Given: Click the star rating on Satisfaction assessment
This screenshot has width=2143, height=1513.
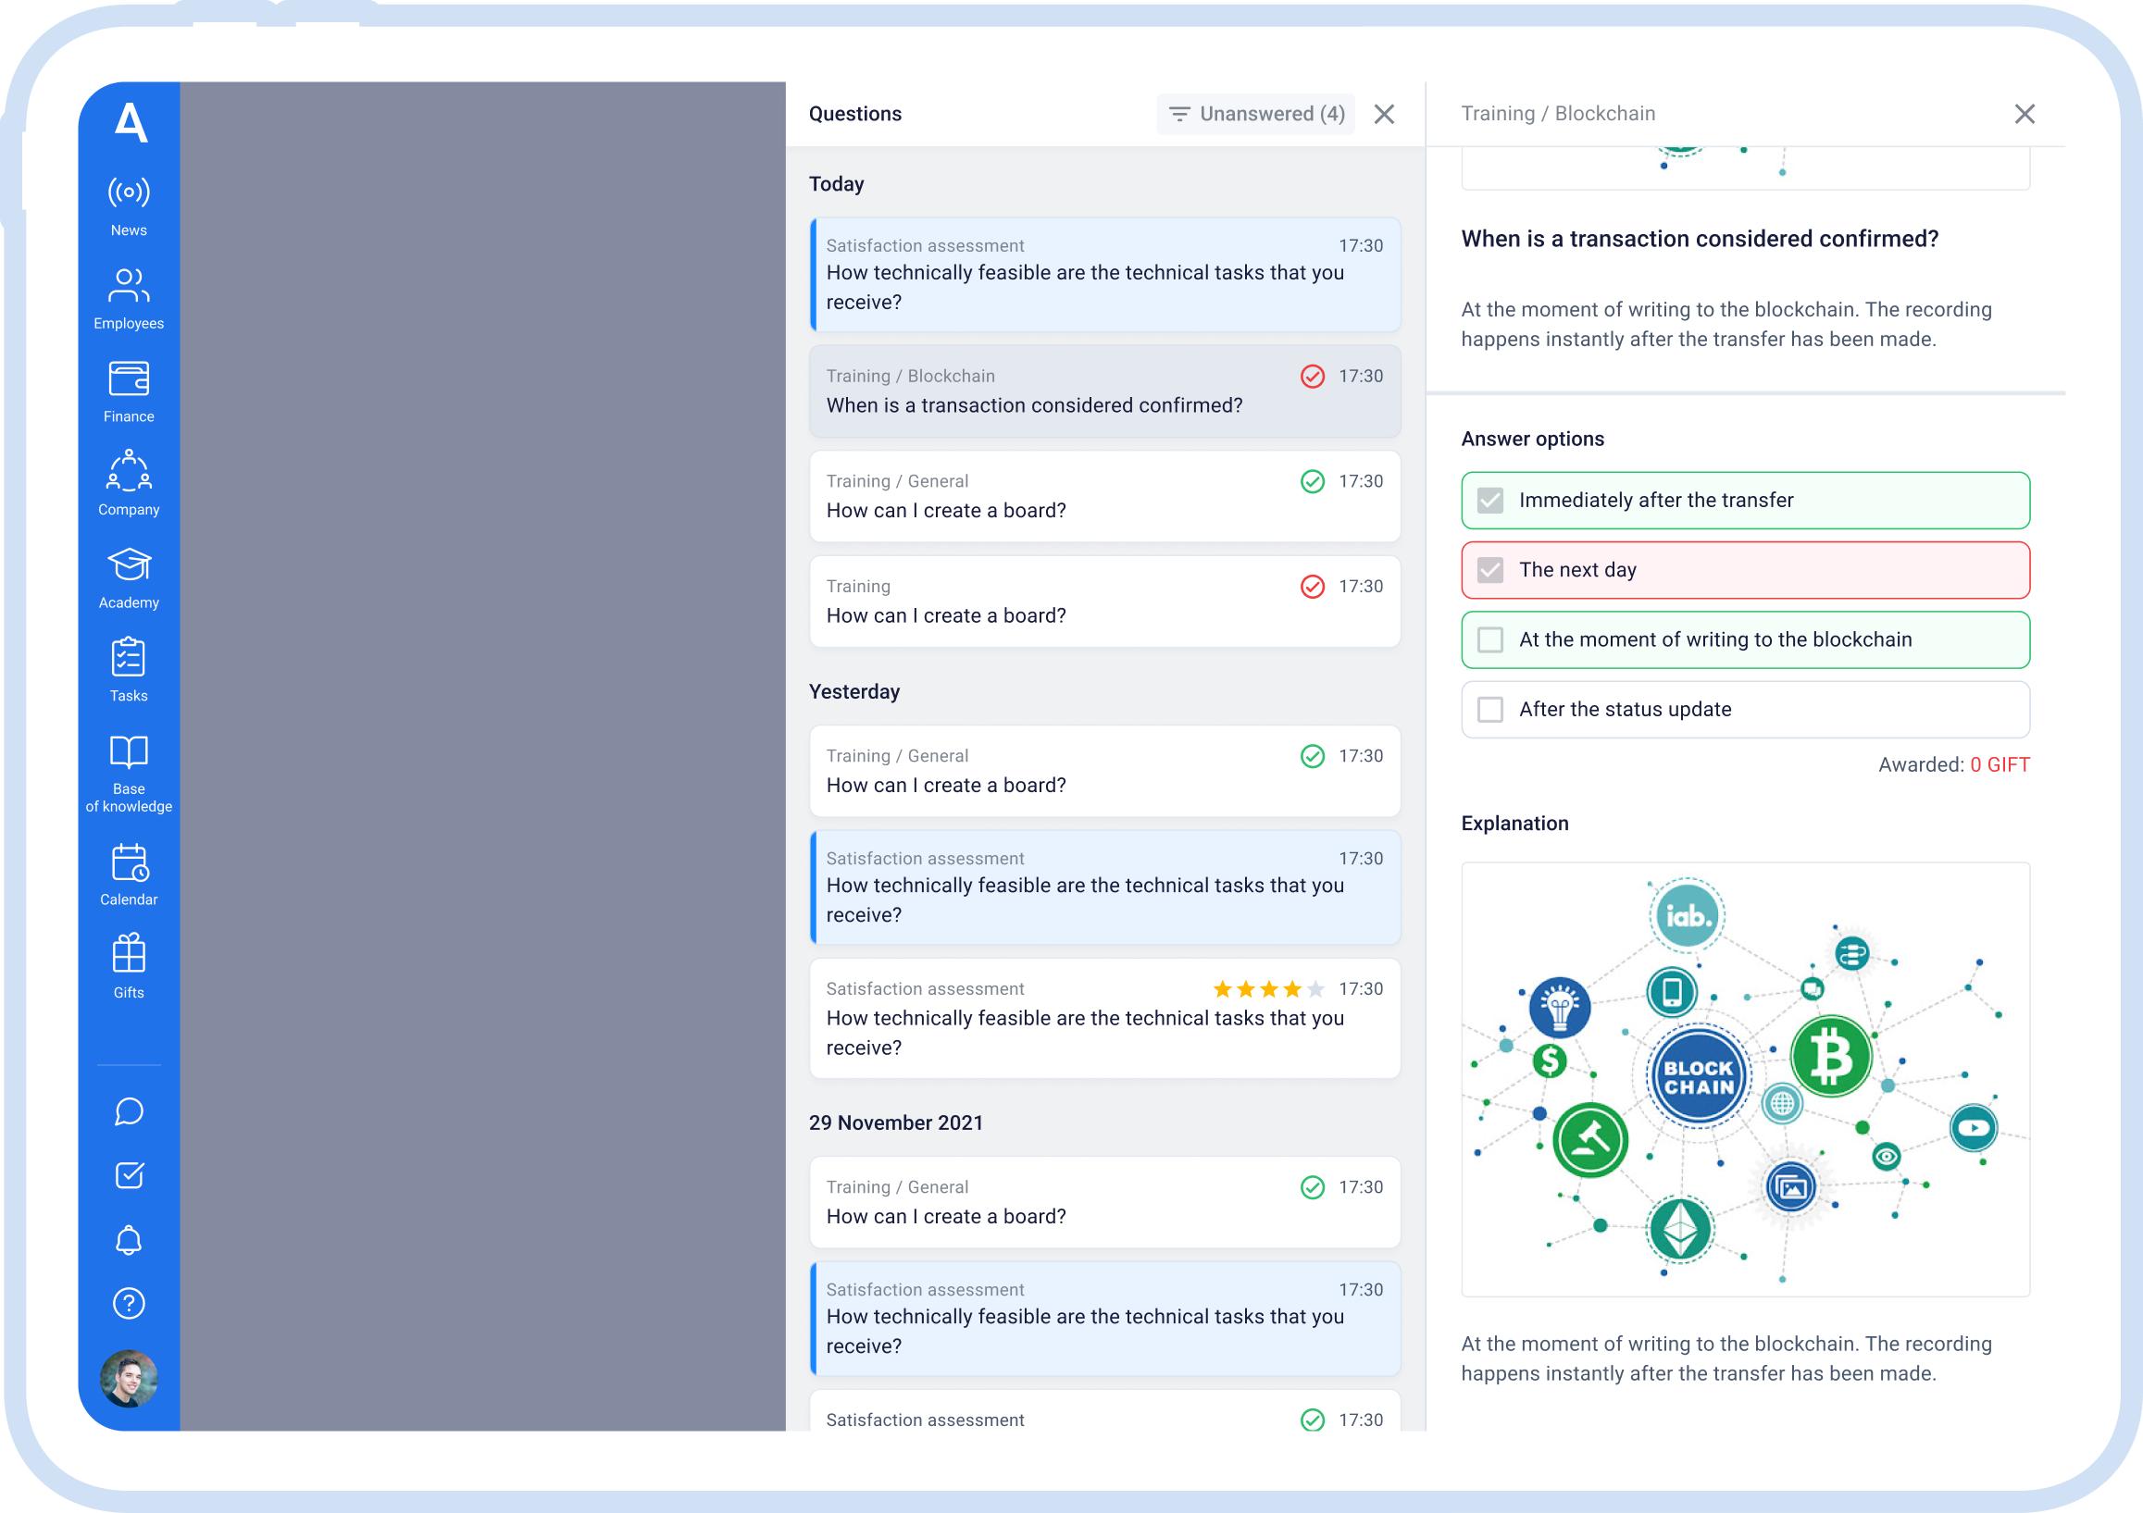Looking at the screenshot, I should coord(1267,988).
